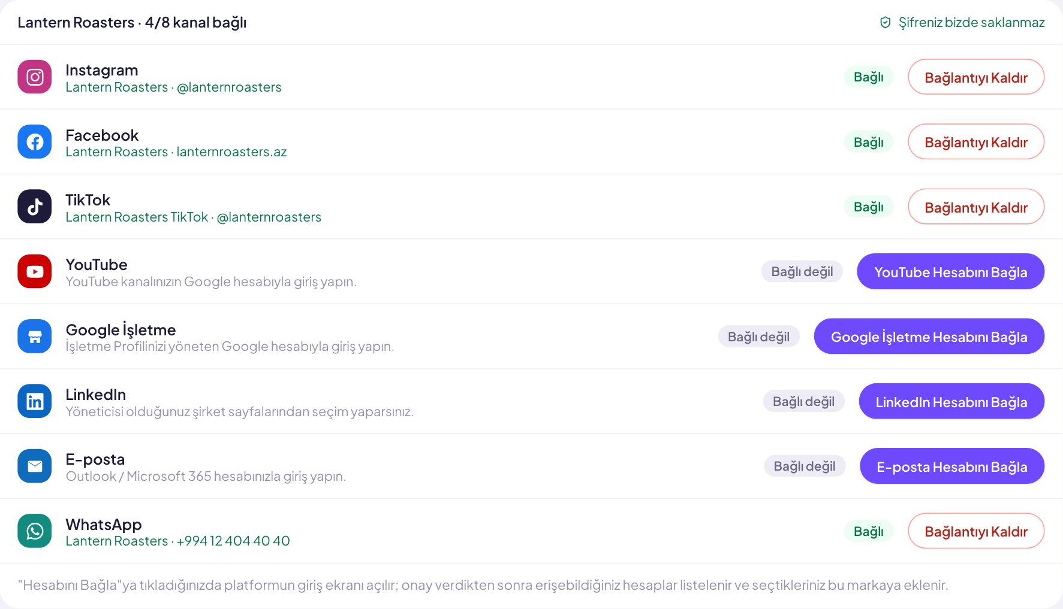Click "Yöneticisi olduğunuz şirket sayfalarından" description
The height and width of the screenshot is (609, 1063).
[239, 411]
